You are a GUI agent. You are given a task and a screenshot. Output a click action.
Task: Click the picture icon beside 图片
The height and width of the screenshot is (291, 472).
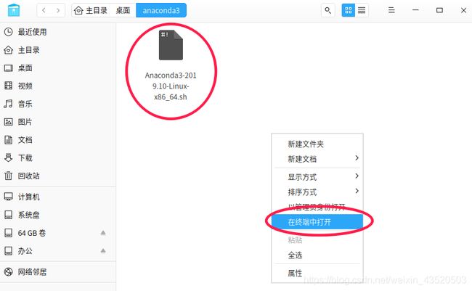9,122
